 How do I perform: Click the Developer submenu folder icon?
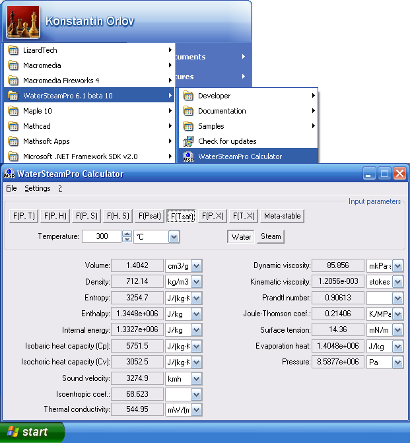pos(188,96)
